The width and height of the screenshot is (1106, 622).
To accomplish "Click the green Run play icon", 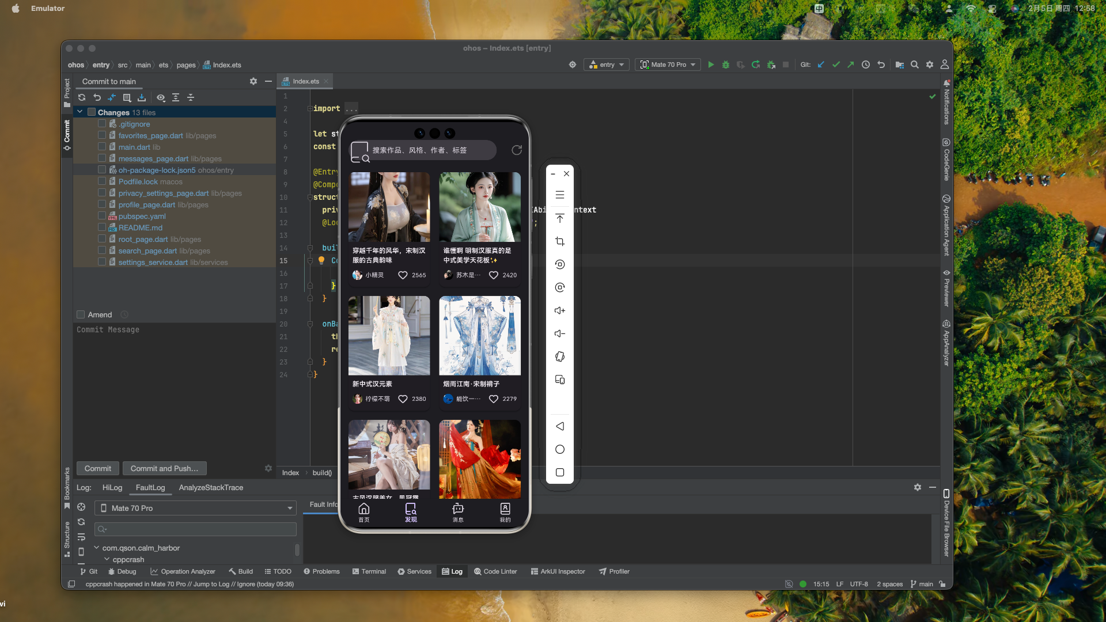I will click(711, 65).
